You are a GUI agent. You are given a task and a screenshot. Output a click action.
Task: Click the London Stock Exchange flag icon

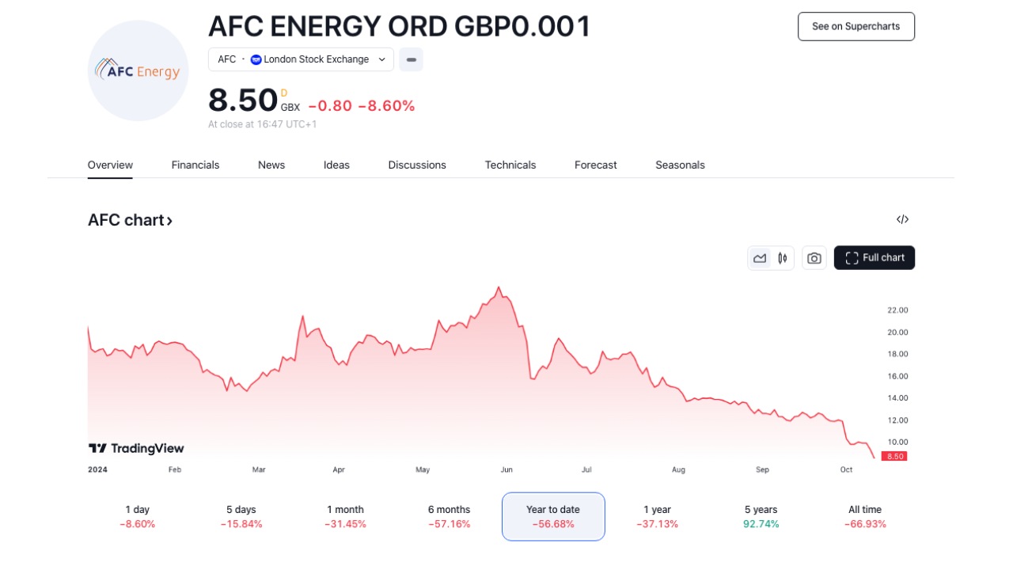256,59
